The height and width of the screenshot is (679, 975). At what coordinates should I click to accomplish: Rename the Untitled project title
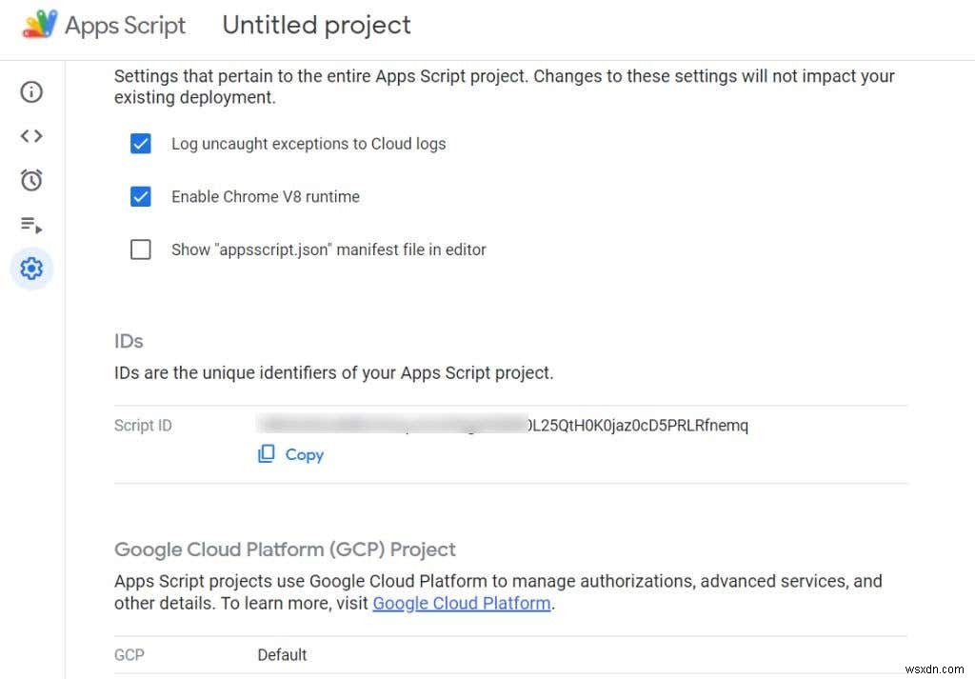coord(316,25)
